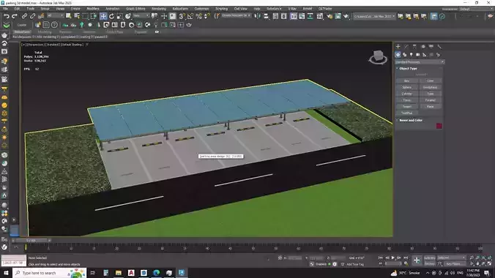Open the Standard Primitives dropdown
The image size is (495, 278).
click(420, 62)
